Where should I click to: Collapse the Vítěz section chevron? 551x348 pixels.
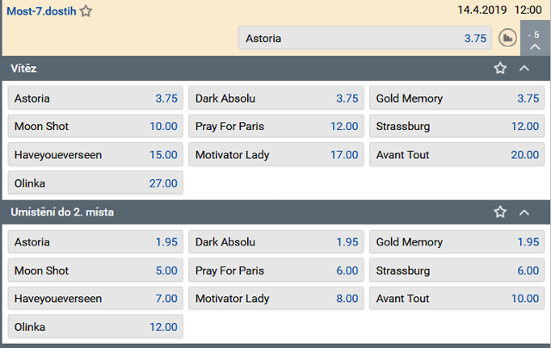click(524, 68)
